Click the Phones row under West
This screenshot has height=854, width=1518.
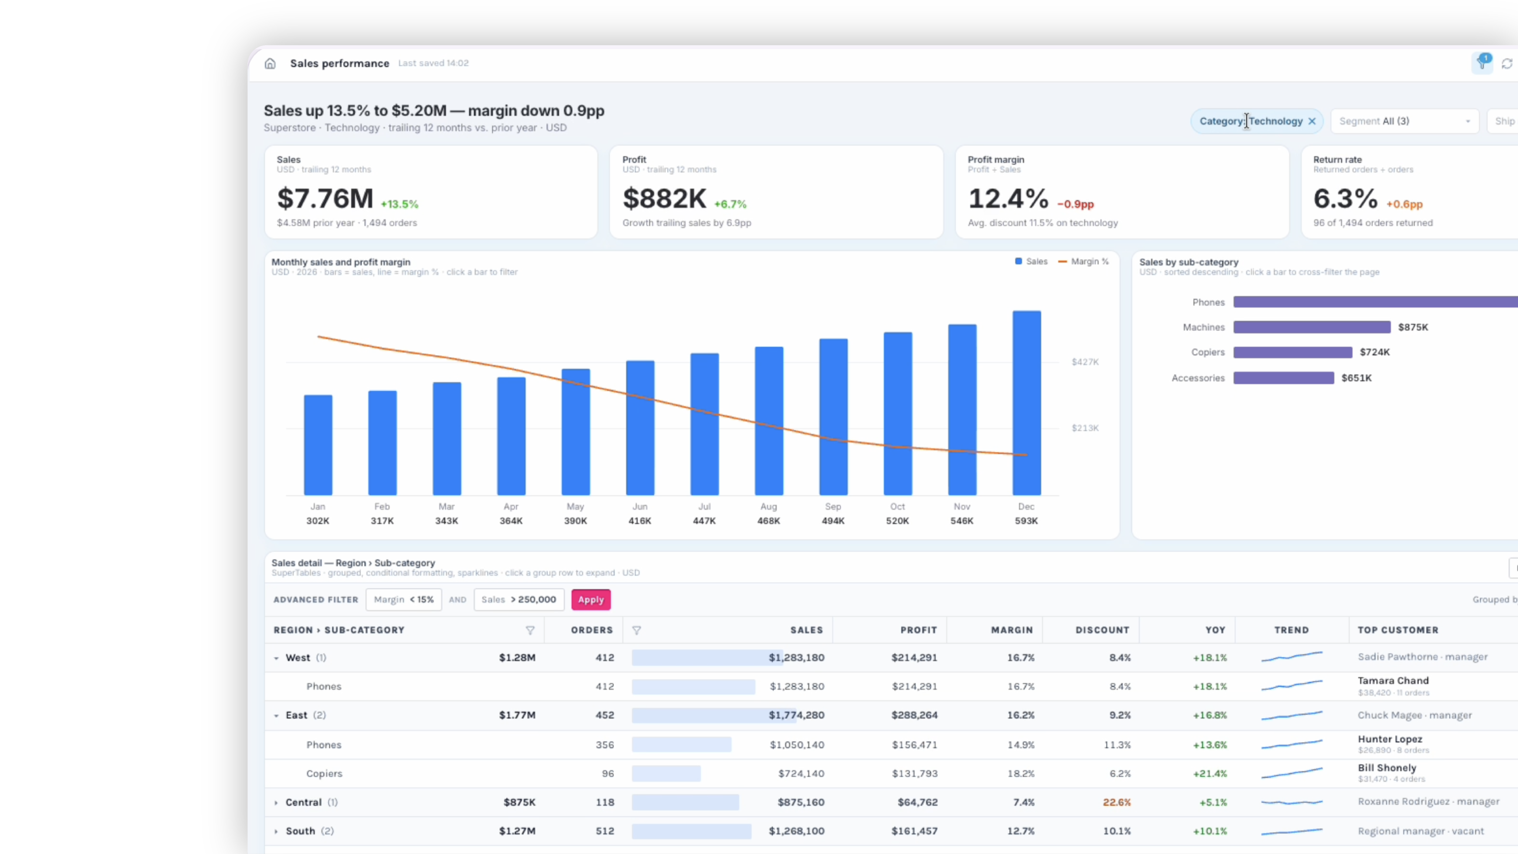891,687
